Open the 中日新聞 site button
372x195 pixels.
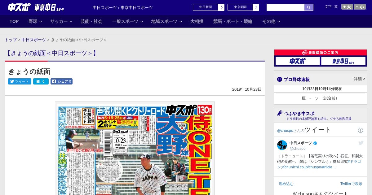tap(206, 7)
